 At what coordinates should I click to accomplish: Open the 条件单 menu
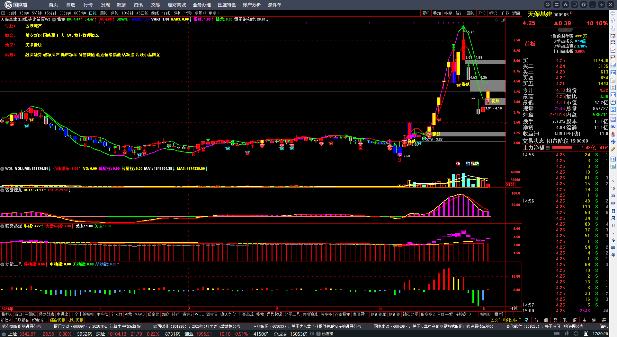point(275,5)
